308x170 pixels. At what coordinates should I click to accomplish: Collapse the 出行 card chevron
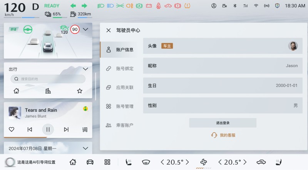[85, 69]
